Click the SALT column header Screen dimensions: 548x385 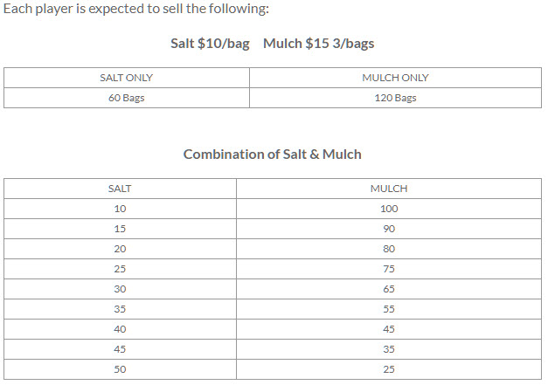(120, 189)
